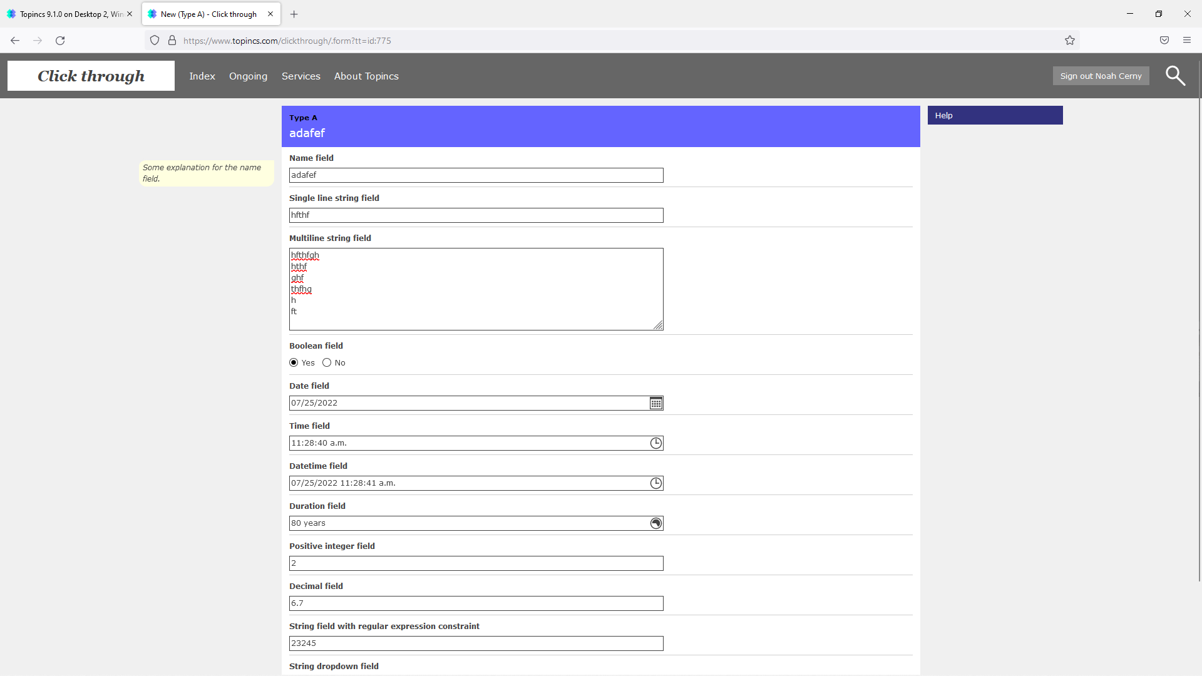Click inside the Name field input

pos(476,175)
